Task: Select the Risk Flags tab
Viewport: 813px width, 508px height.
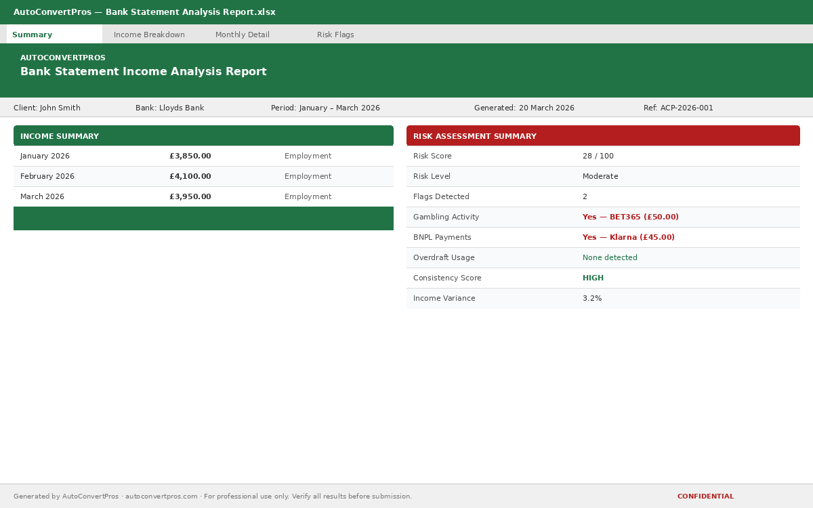Action: tap(335, 35)
